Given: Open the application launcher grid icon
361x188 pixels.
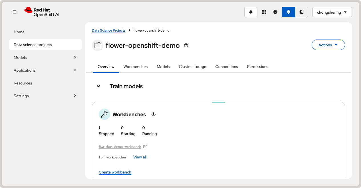Looking at the screenshot, I should (264, 12).
